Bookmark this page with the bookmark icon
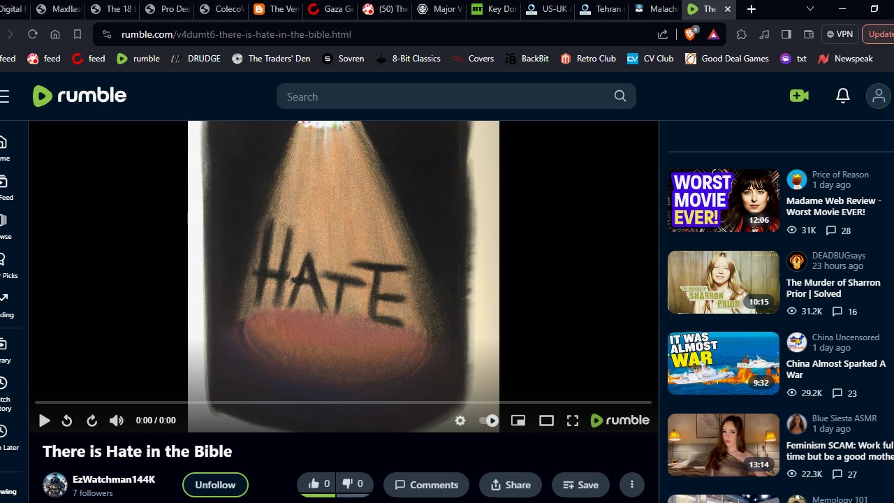 (x=78, y=34)
